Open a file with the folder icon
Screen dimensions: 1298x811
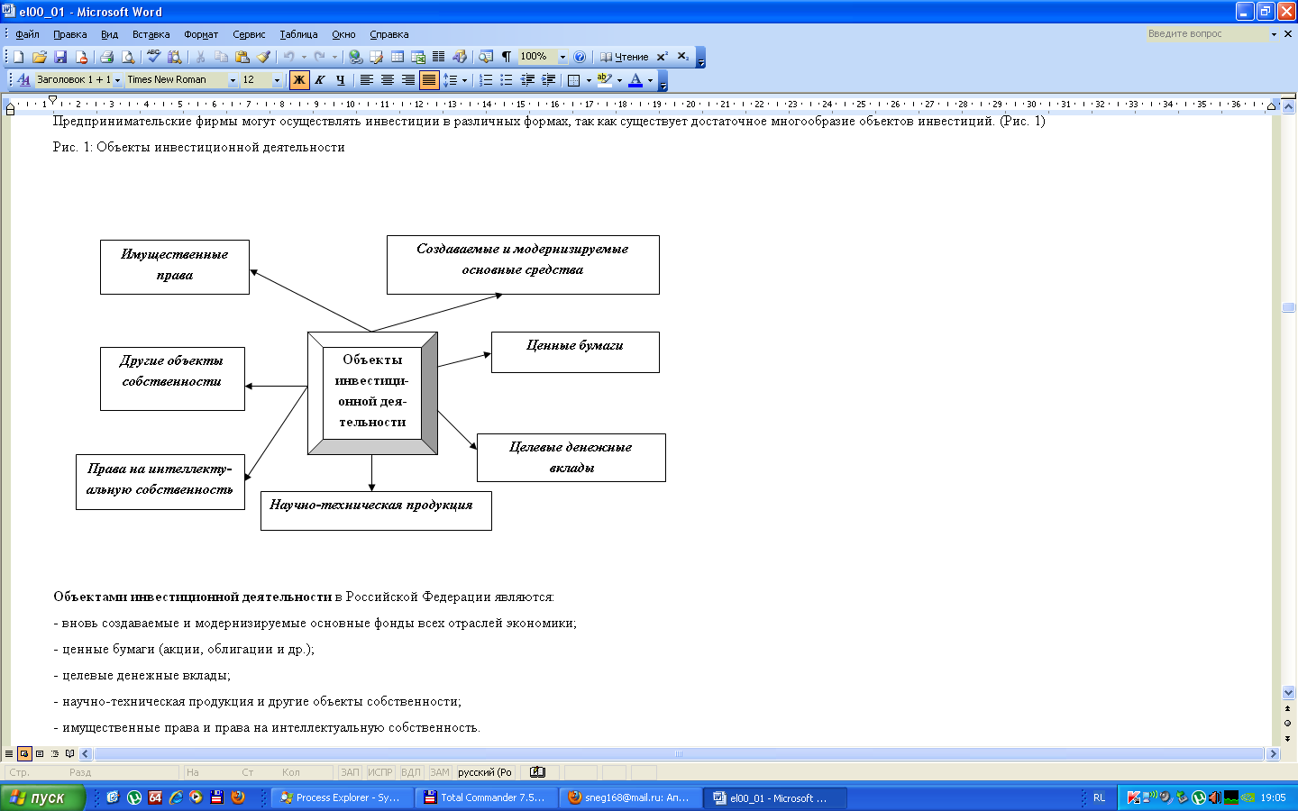point(40,57)
